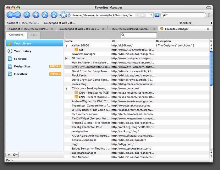Viewport: 220px width, 170px height.
Task: Open the gear actions menu
Action: coord(15,155)
